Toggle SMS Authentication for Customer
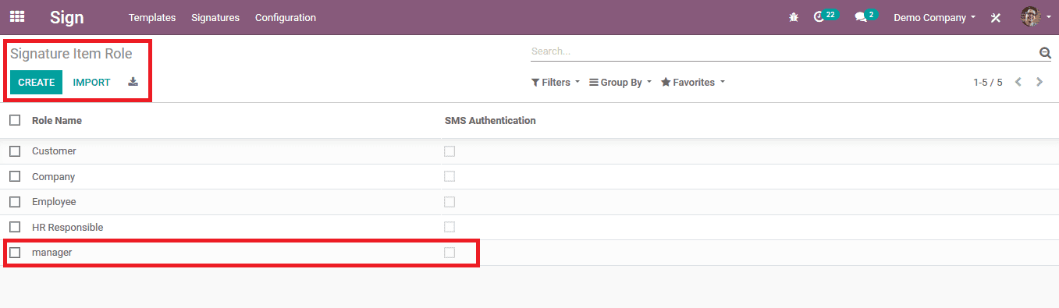This screenshot has width=1059, height=308. pyautogui.click(x=450, y=151)
